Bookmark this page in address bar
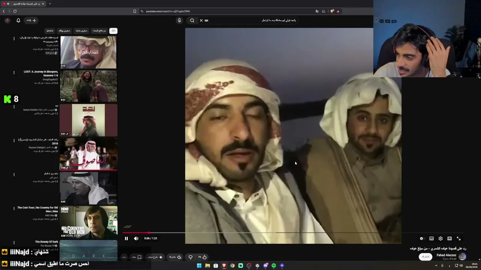481x270 pixels. 135,11
